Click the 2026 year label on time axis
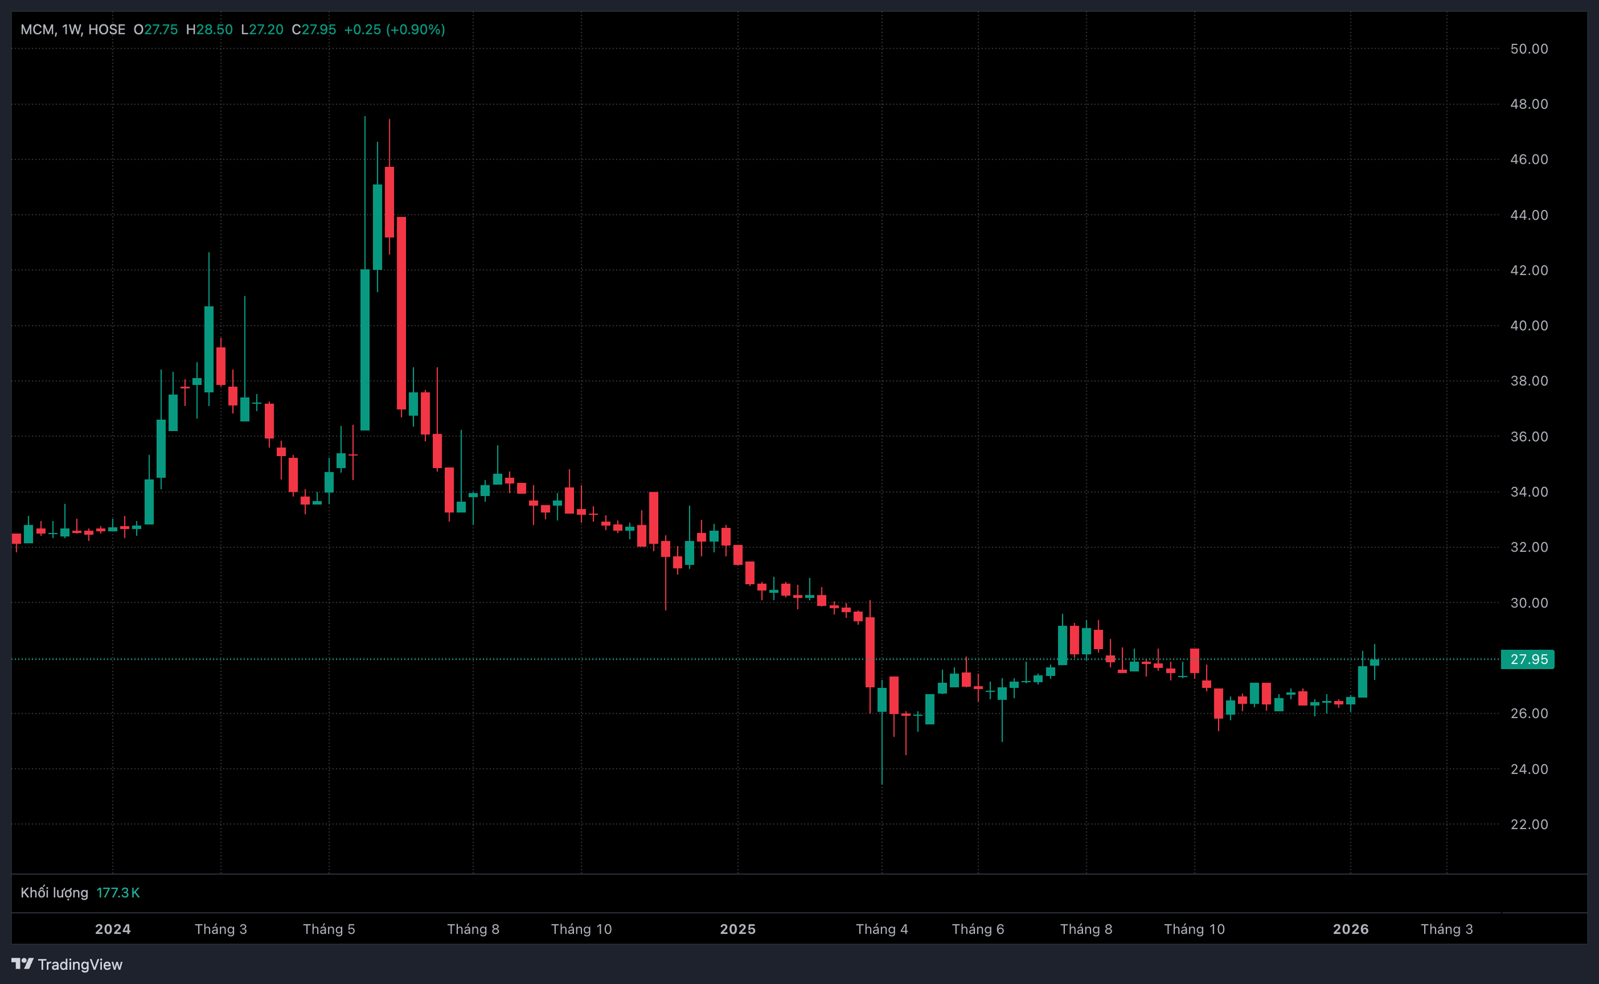The height and width of the screenshot is (984, 1599). click(x=1350, y=928)
